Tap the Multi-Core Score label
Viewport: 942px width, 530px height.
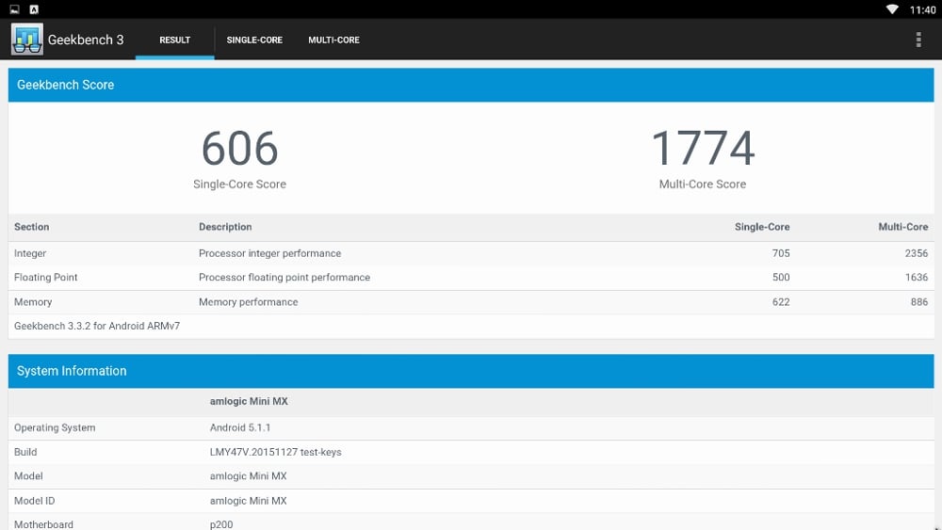[x=703, y=185]
